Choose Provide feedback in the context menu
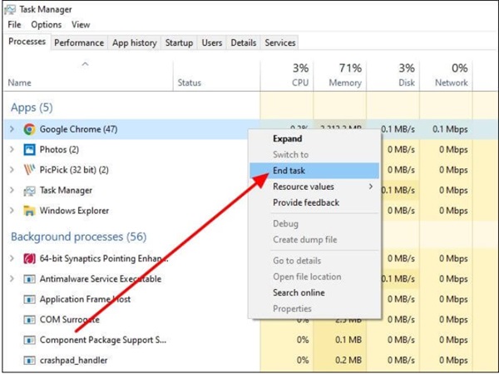 [x=314, y=202]
